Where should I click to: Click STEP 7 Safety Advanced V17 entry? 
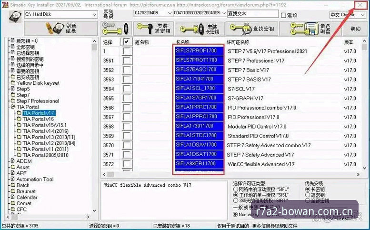point(260,155)
